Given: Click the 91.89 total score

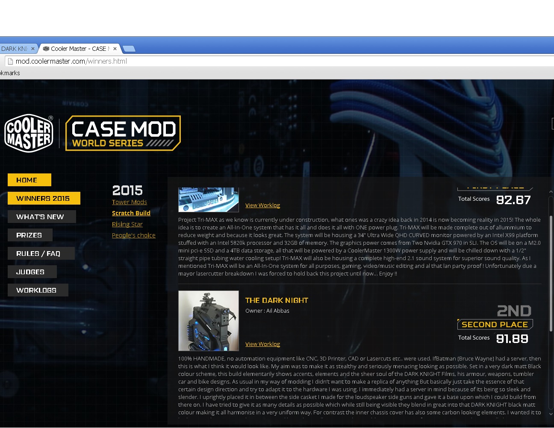Looking at the screenshot, I should (512, 339).
